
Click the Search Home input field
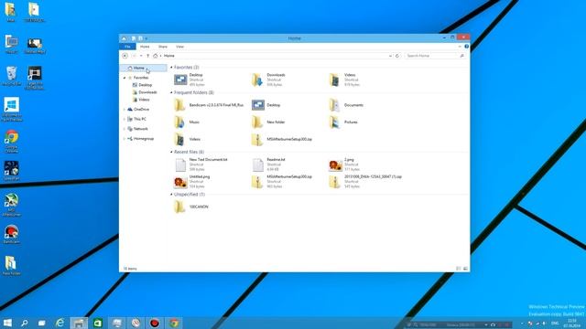(432, 56)
